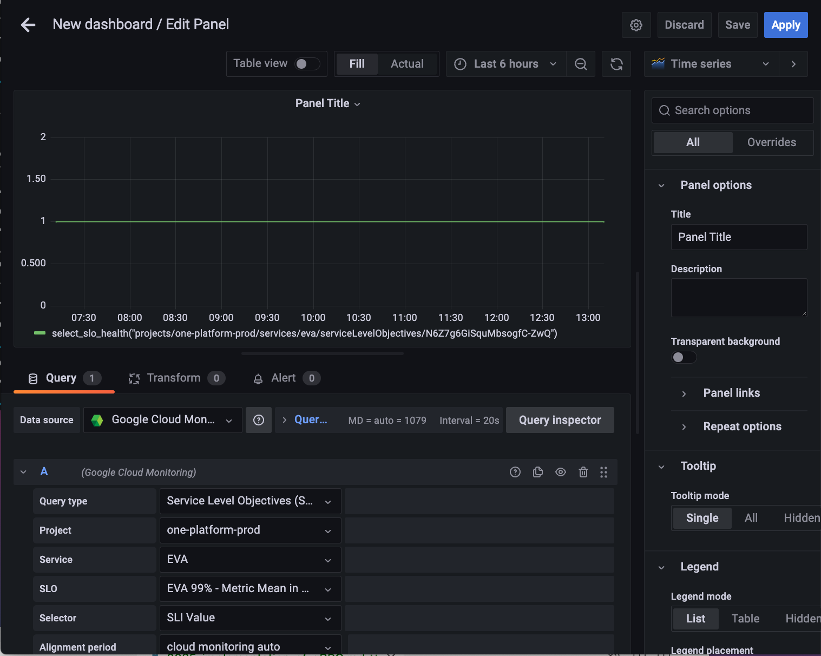Collapse Panel options section
821x656 pixels.
point(716,185)
